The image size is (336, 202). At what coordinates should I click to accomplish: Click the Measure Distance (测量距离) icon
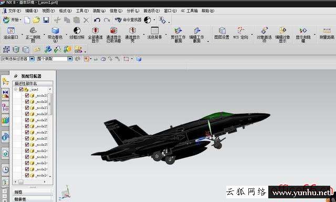point(327,34)
